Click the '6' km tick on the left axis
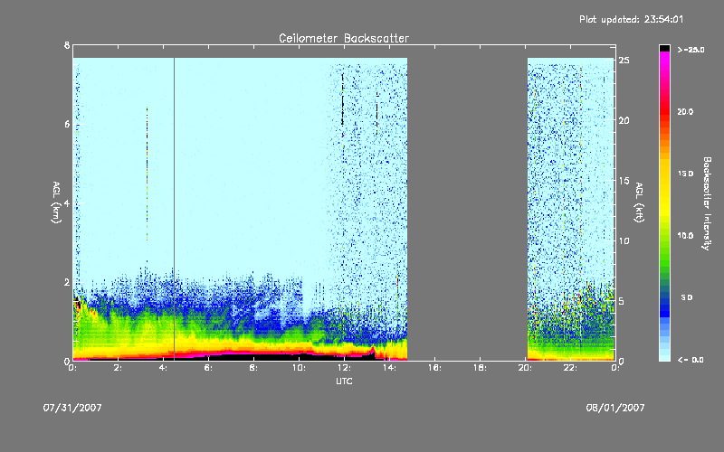 point(67,125)
